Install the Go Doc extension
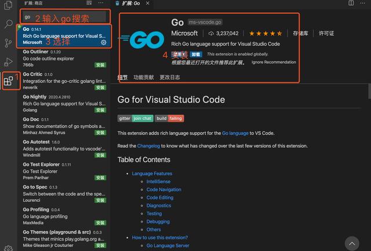371x251 pixels. click(x=100, y=133)
